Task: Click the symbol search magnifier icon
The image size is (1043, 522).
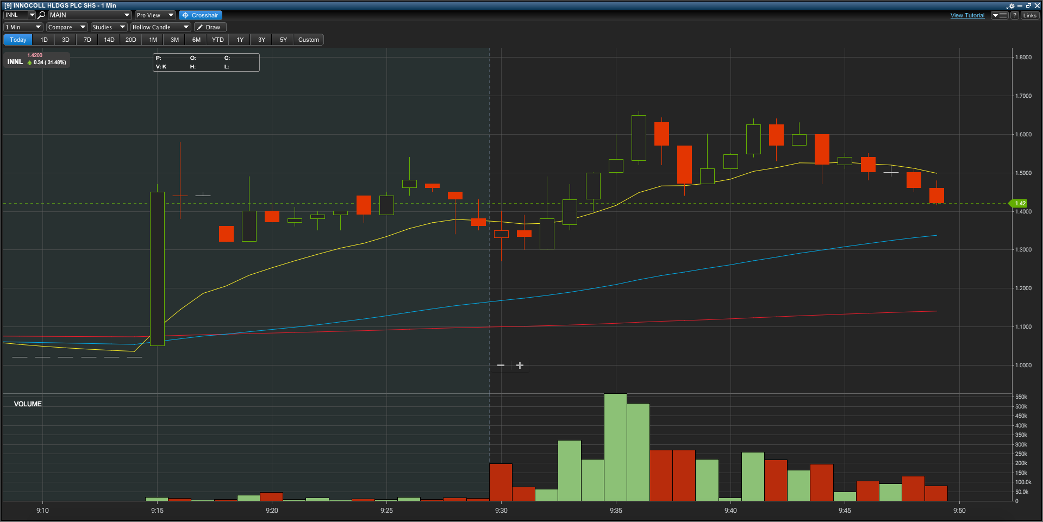Action: point(41,15)
